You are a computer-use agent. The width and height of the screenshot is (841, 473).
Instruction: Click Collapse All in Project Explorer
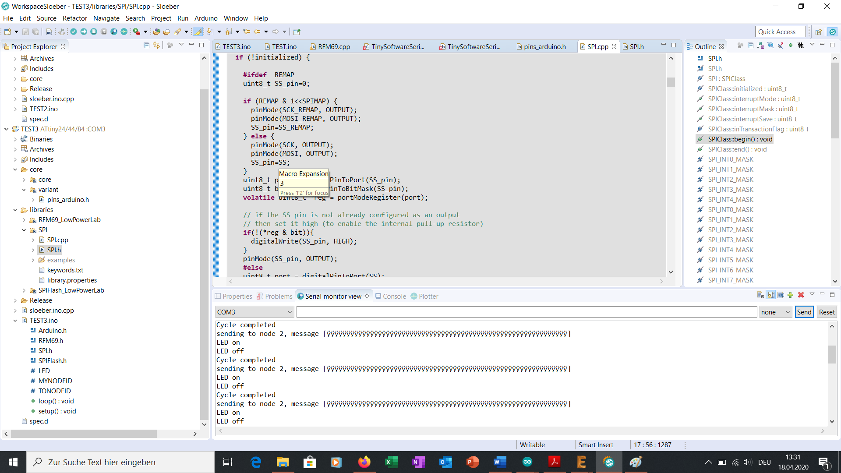[147, 46]
